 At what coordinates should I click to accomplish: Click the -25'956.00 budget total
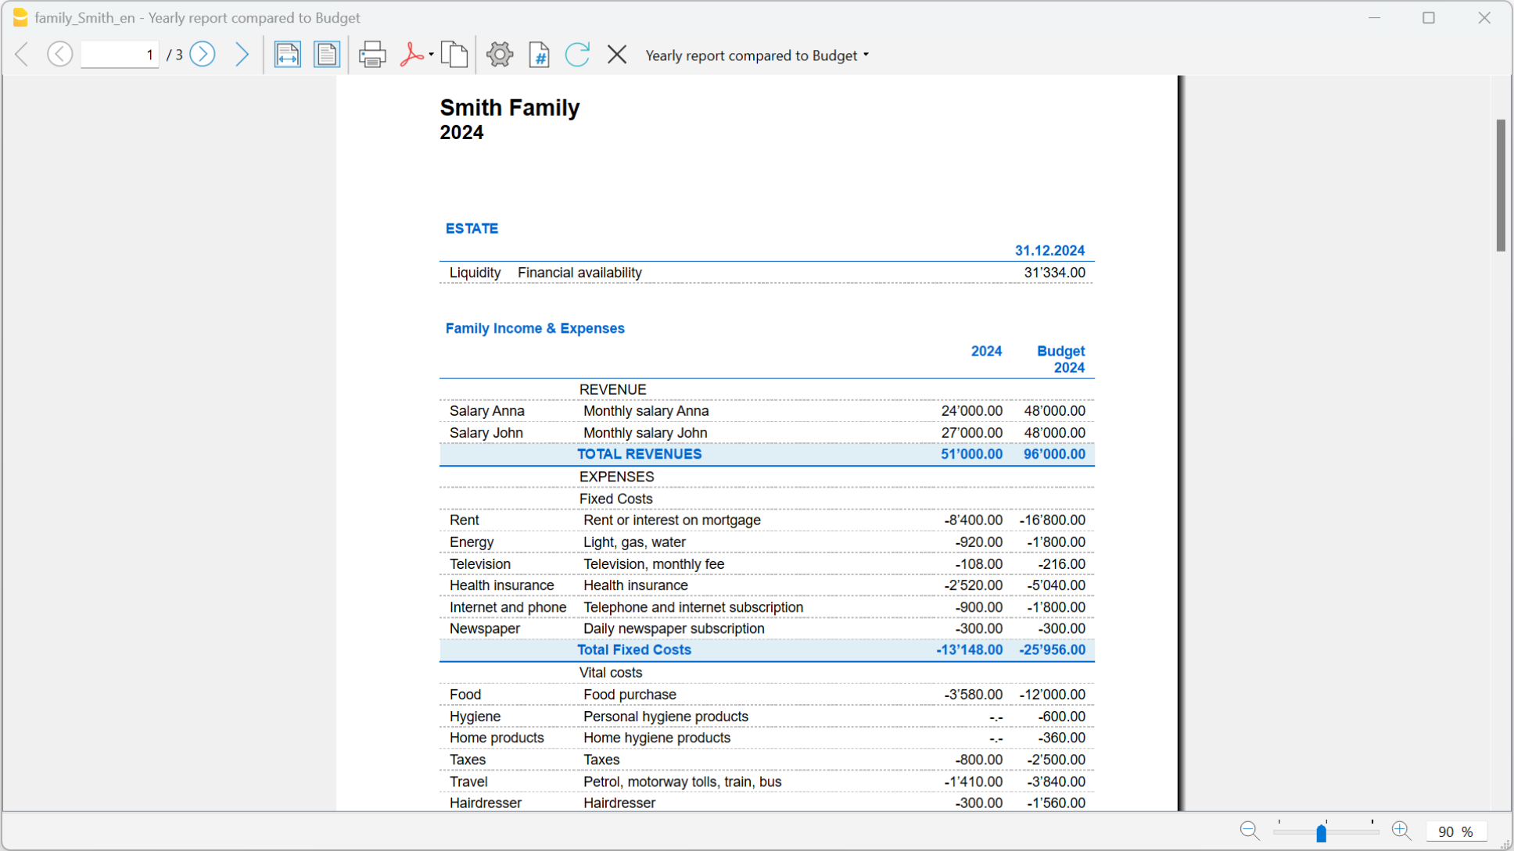(1052, 649)
